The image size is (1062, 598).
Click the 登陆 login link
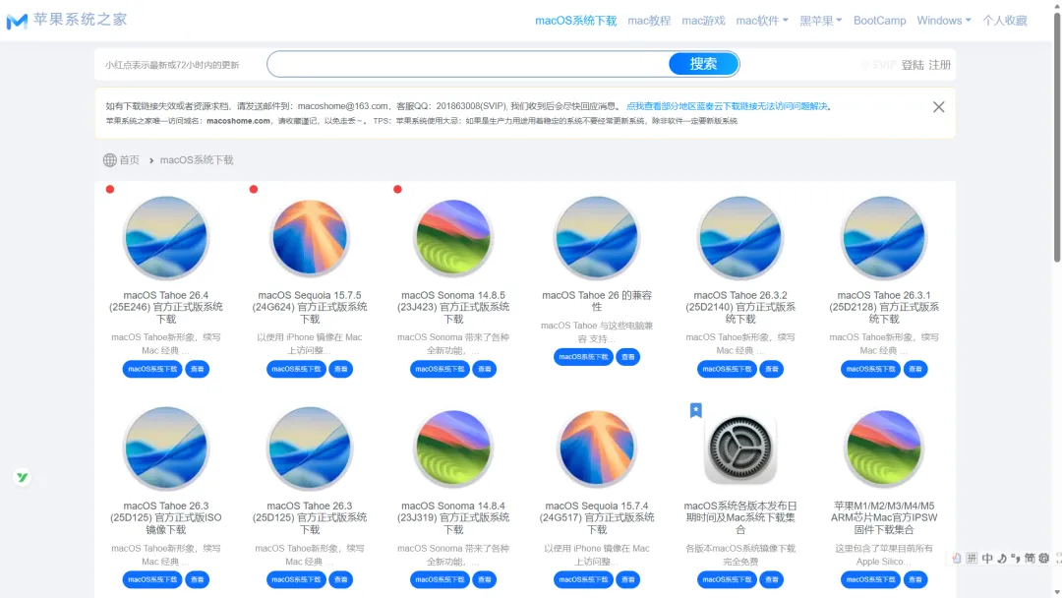913,65
